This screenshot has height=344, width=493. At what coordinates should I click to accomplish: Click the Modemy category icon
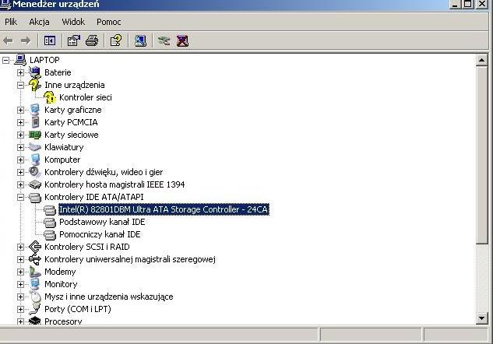(35, 272)
